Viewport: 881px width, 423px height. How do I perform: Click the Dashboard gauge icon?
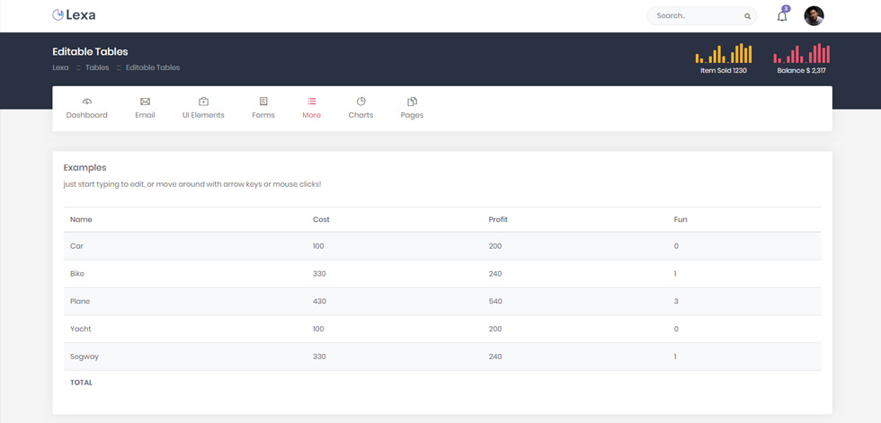point(86,101)
